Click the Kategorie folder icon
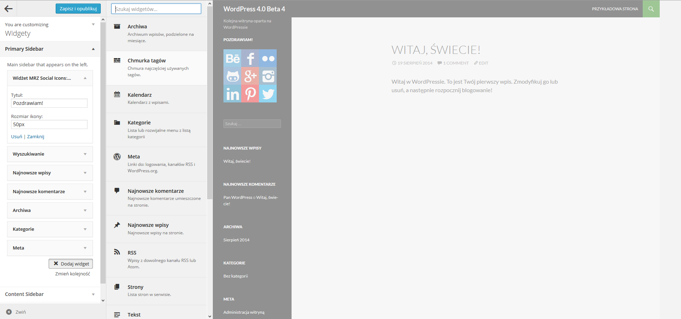 pos(117,123)
